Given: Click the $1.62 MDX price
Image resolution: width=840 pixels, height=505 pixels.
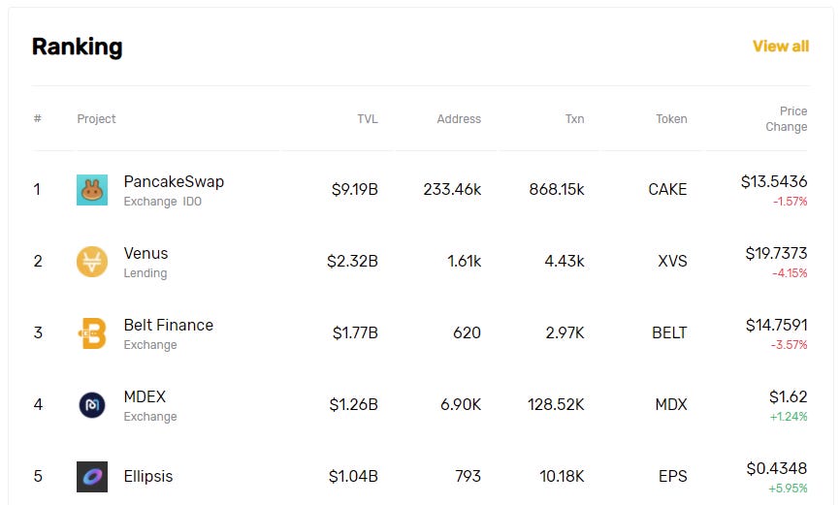Looking at the screenshot, I should click(788, 396).
